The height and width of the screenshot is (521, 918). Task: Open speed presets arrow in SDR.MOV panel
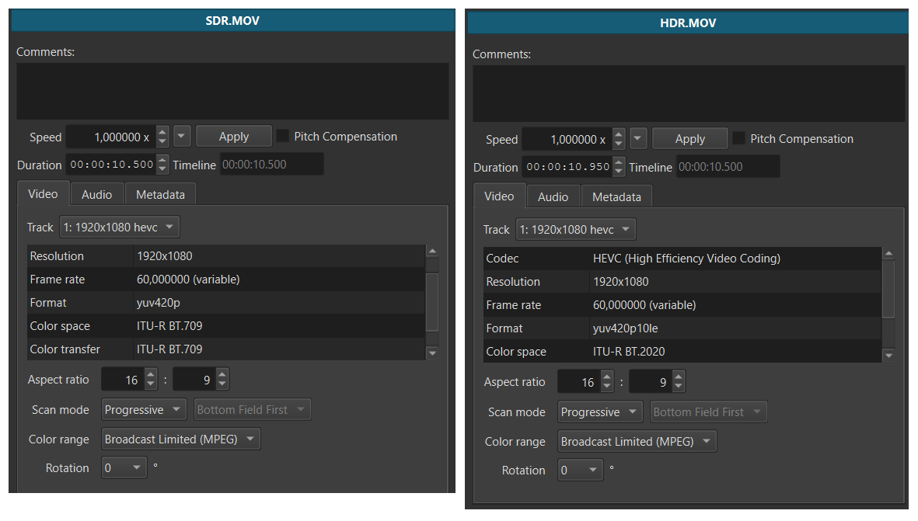click(x=182, y=136)
